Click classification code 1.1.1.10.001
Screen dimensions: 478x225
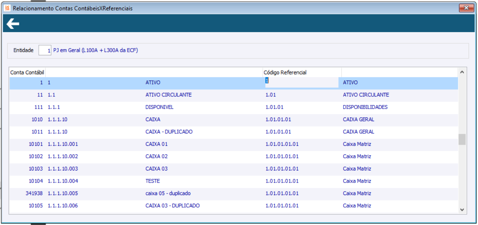click(63, 144)
